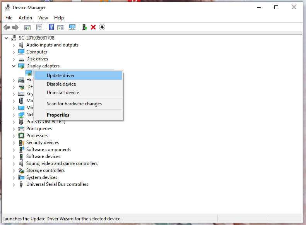Click the Ports (COM & LPT) icon
The width and height of the screenshot is (306, 225).
click(21, 122)
